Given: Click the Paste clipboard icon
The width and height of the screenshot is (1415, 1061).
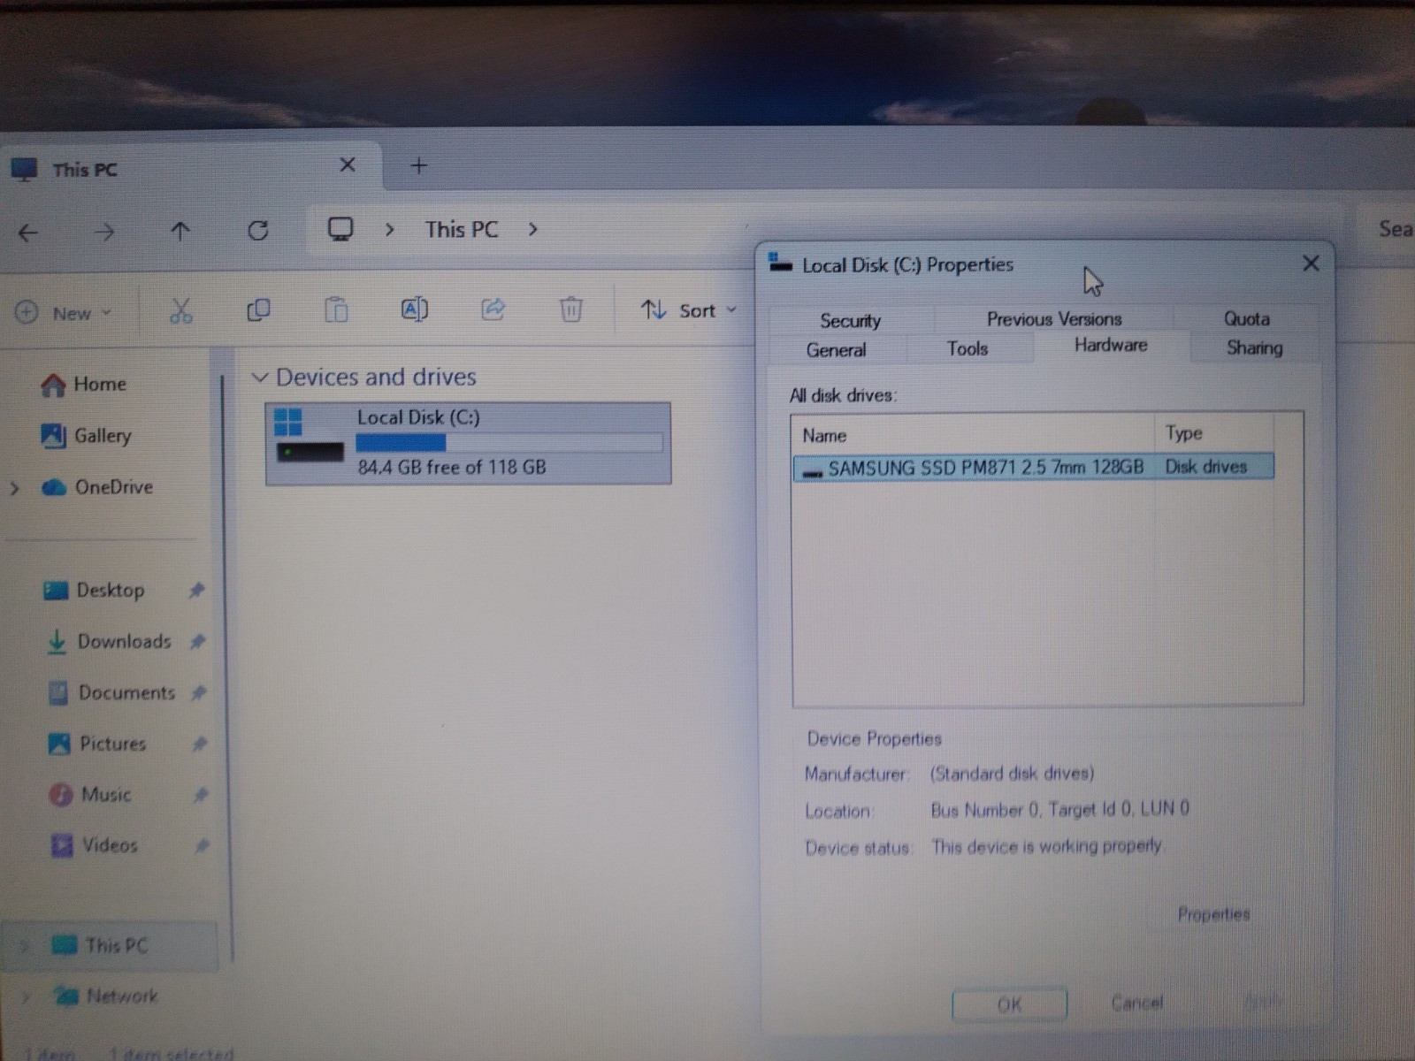Looking at the screenshot, I should 336,309.
